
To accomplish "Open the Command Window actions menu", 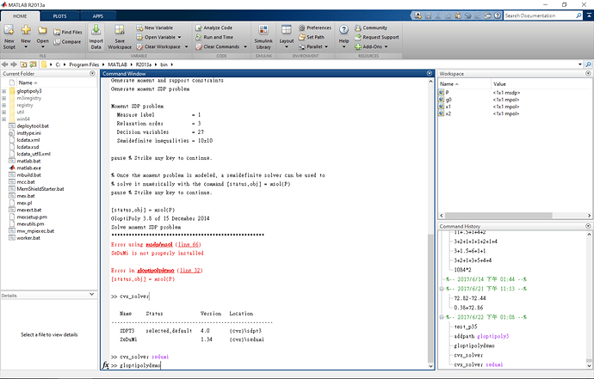I will (430, 73).
